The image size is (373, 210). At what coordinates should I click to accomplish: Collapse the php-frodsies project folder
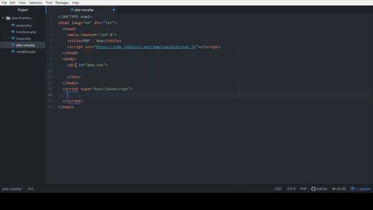[x=3, y=18]
